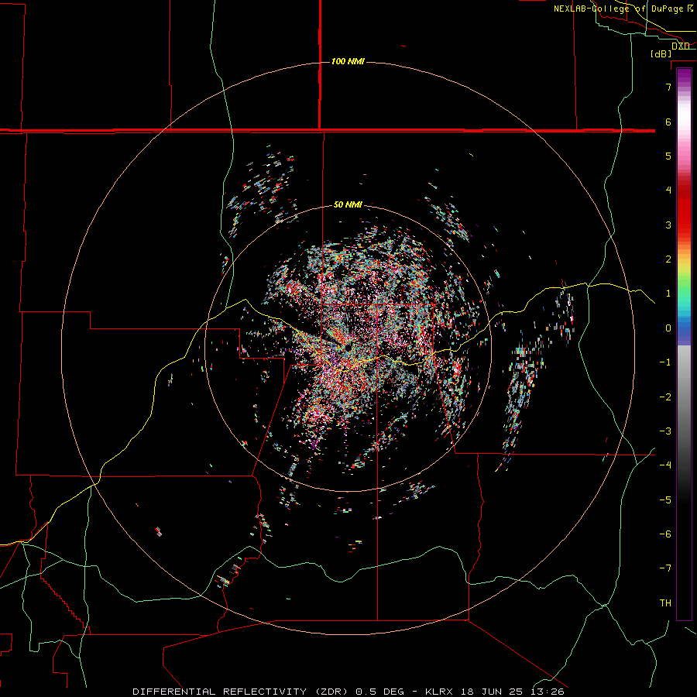Viewport: 697px width, 697px height.
Task: Click the 50 NMI range ring label
Action: [x=348, y=204]
